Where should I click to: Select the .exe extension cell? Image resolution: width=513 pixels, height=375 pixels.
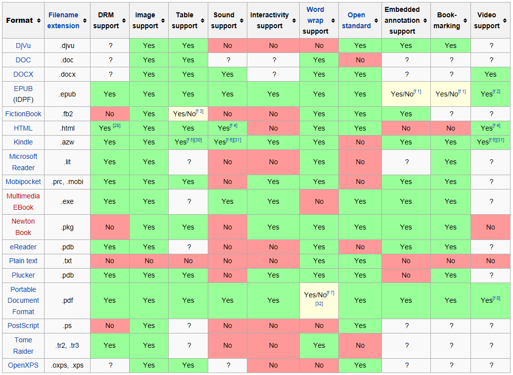coord(67,201)
